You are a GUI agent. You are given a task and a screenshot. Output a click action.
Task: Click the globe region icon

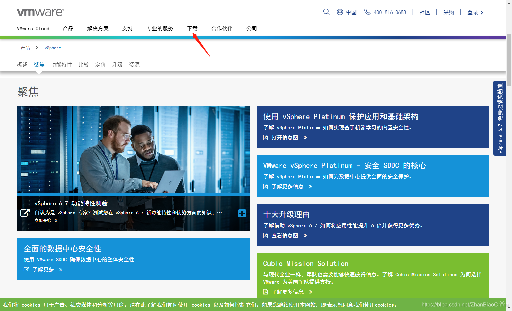(340, 12)
